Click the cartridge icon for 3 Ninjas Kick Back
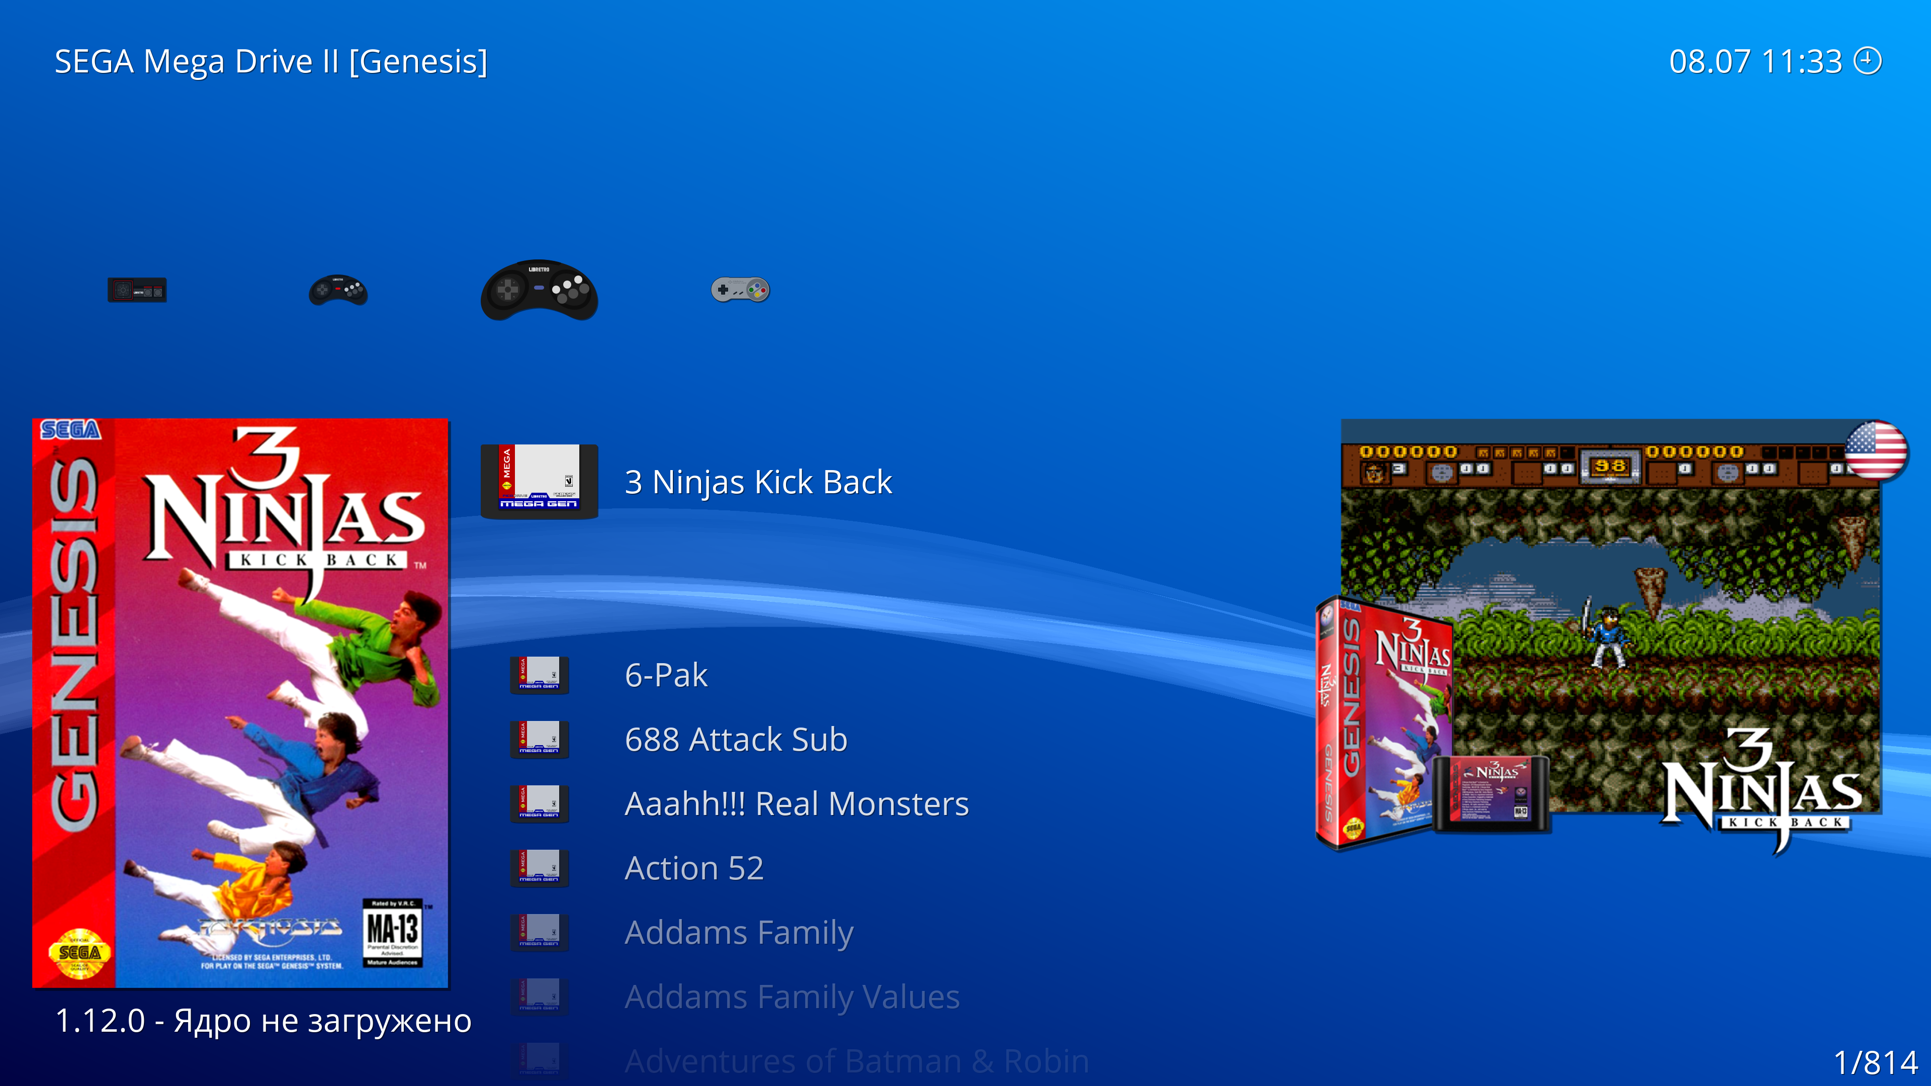The image size is (1931, 1086). pyautogui.click(x=539, y=481)
